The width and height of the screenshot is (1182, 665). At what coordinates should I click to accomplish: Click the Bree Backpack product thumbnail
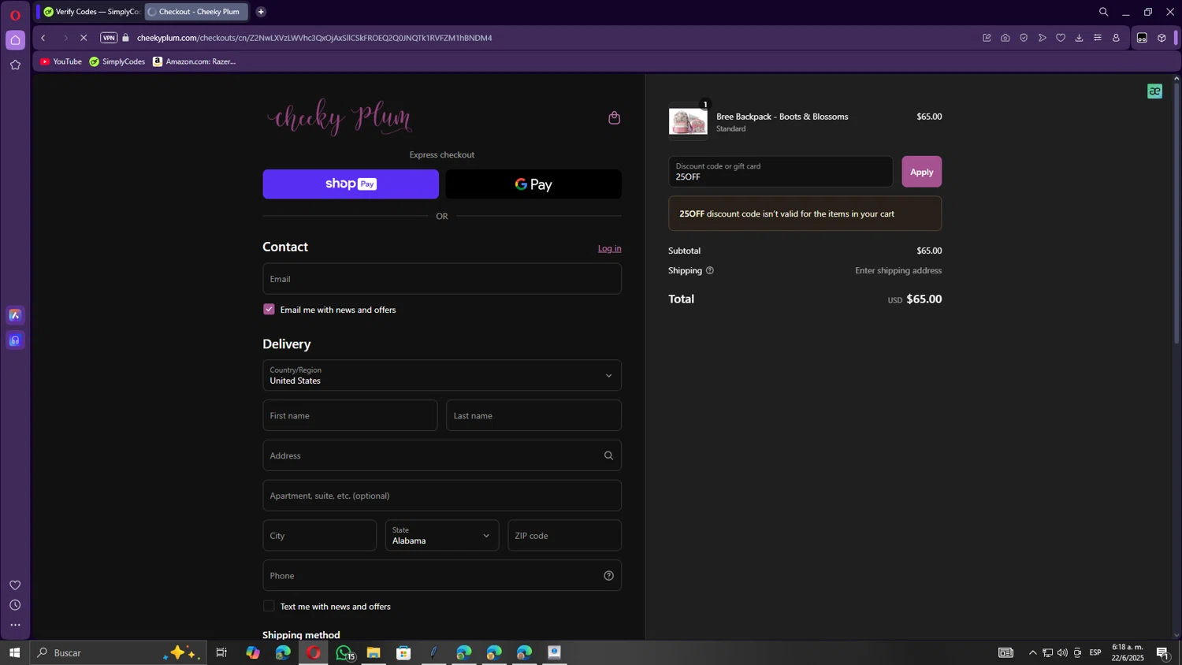[x=688, y=121]
